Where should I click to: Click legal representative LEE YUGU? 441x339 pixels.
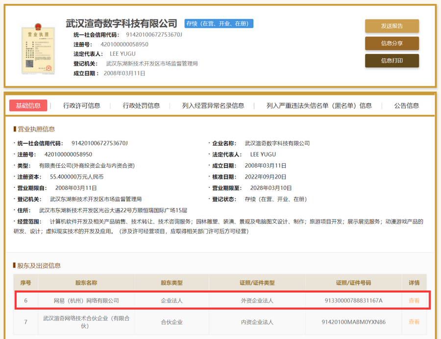pyautogui.click(x=122, y=53)
